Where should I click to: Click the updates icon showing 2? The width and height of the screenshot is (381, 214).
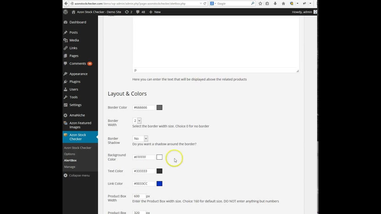[x=127, y=12]
